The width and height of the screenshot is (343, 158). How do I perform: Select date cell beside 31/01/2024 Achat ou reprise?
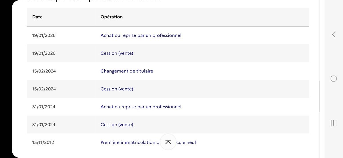coord(44,107)
